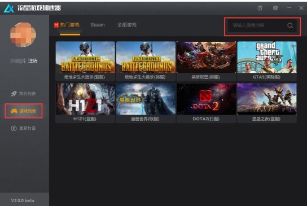Select the GTA5(国际服) game card
307x206 pixels.
coord(267,61)
